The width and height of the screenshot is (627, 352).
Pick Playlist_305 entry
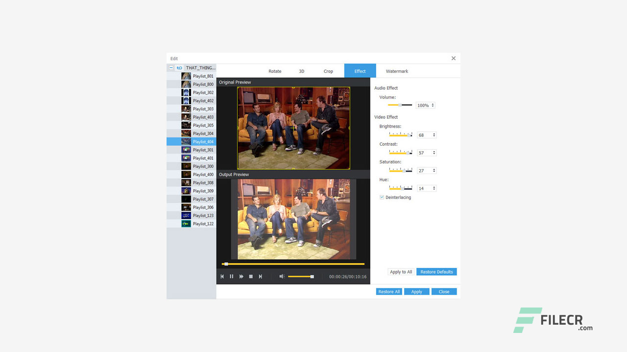(192, 125)
